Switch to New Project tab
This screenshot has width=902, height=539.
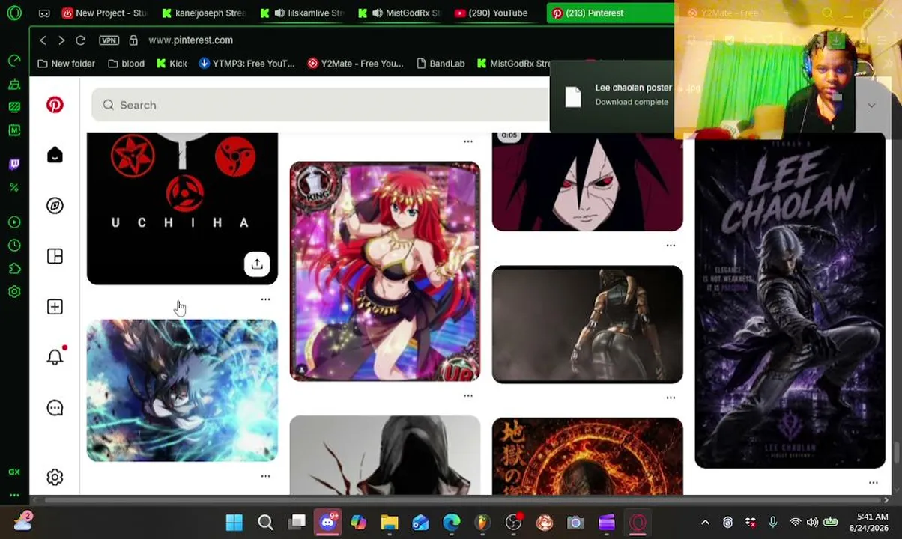click(104, 13)
